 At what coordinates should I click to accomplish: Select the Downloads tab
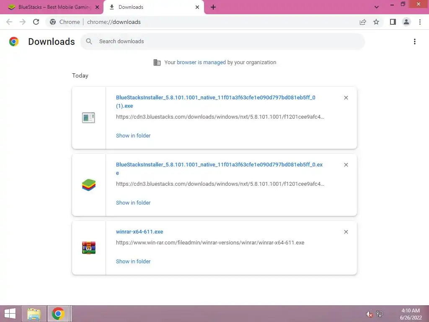(153, 7)
